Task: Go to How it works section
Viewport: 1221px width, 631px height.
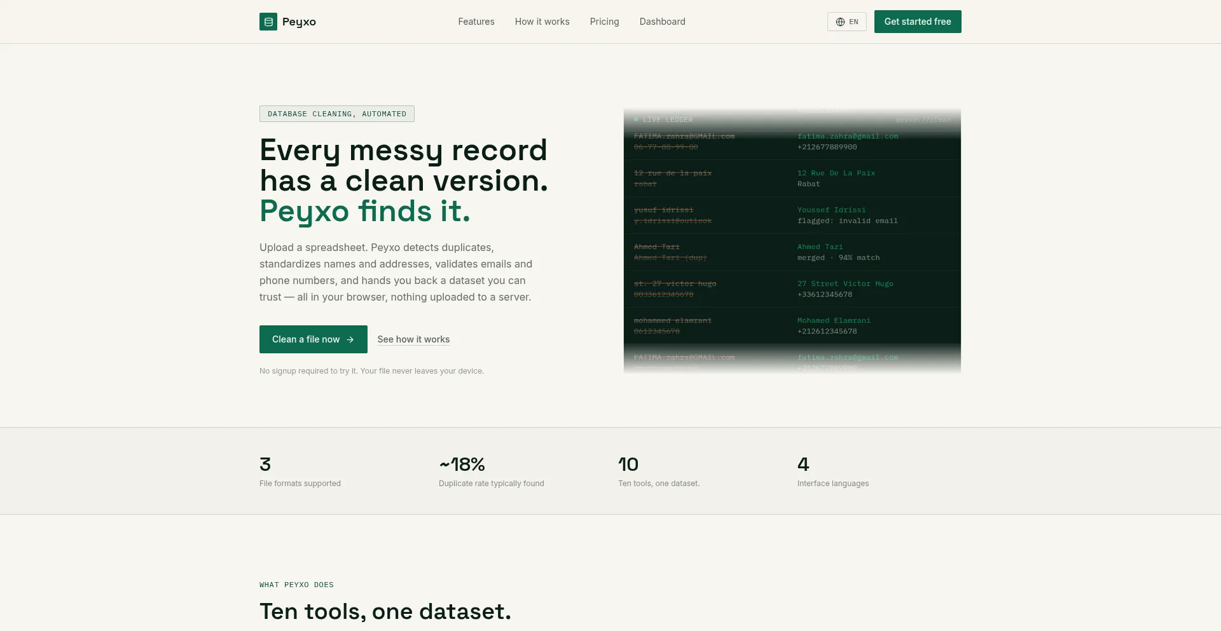Action: (x=542, y=22)
